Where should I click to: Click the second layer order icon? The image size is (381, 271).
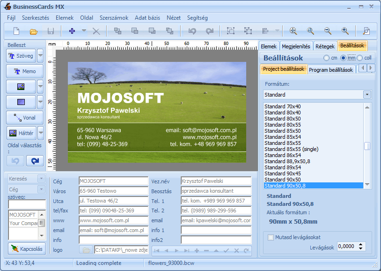point(135,31)
